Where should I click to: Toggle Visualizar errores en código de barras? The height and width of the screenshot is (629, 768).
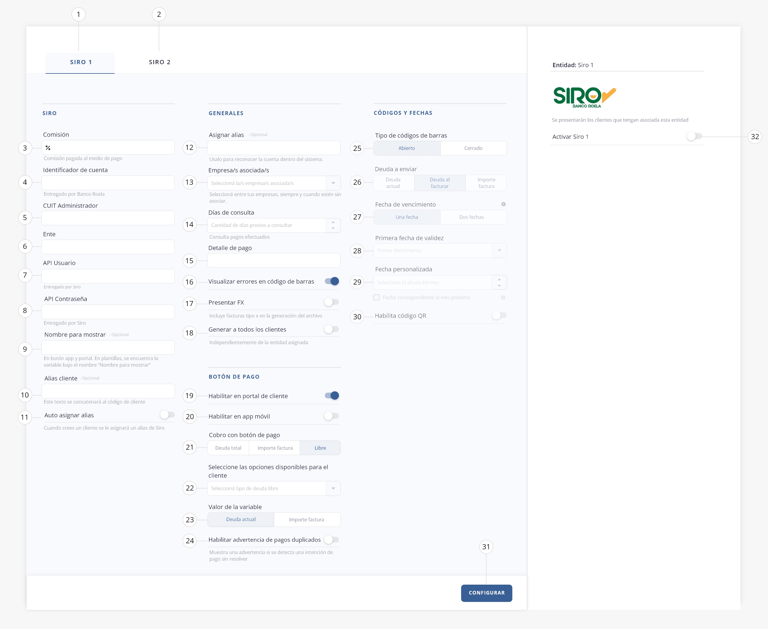[x=332, y=281]
